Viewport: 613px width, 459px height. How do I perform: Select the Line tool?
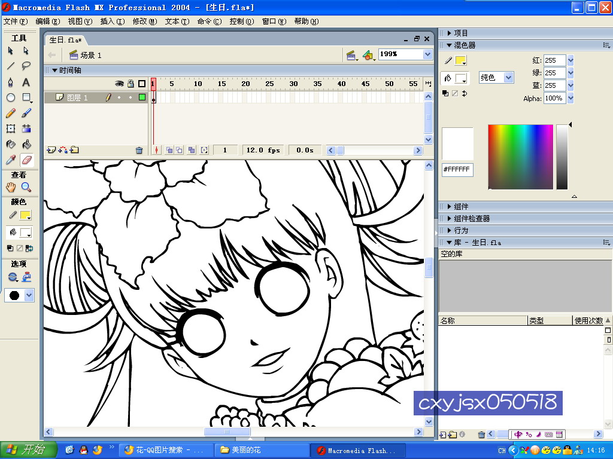coord(11,66)
